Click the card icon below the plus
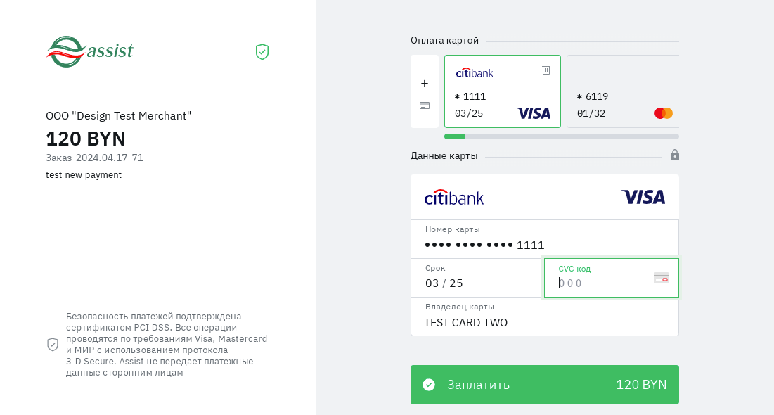 click(x=425, y=106)
